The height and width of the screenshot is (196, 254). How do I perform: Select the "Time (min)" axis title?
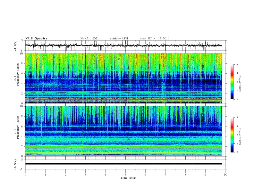click(x=128, y=178)
